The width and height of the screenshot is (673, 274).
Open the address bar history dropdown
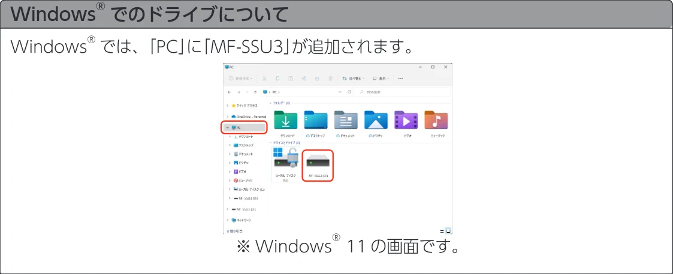point(340,92)
